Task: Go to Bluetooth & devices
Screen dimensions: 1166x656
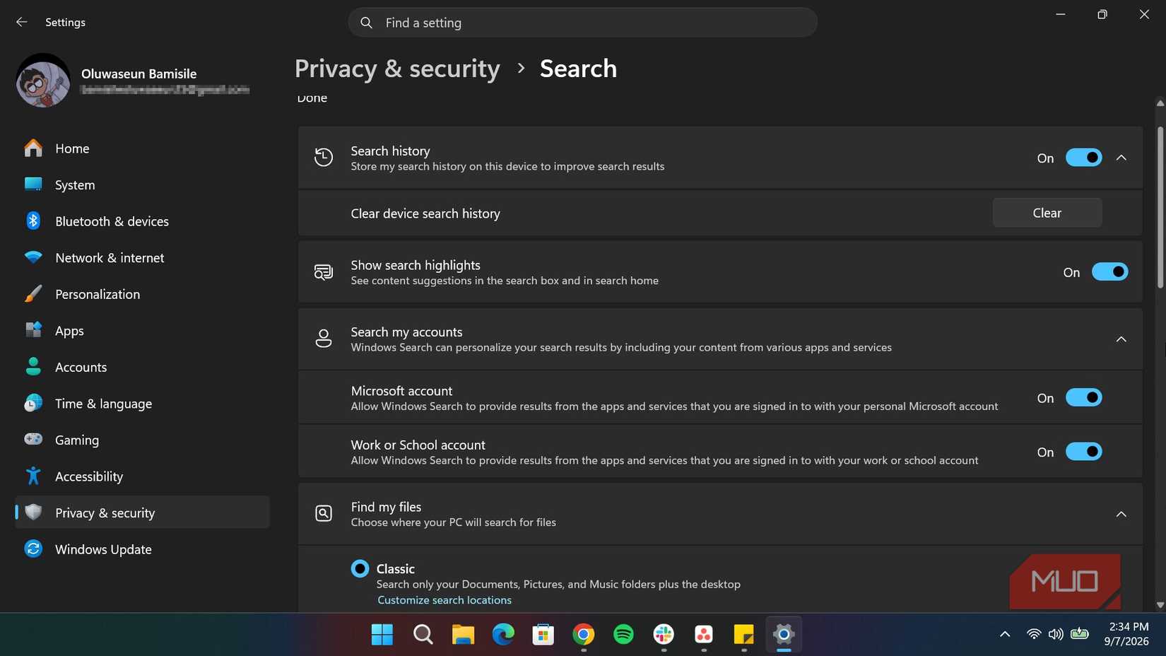Action: pos(142,221)
